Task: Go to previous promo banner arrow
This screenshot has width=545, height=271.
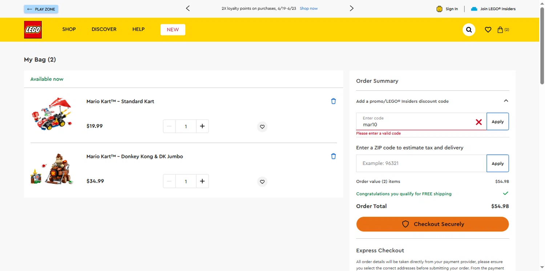Action: tap(188, 8)
